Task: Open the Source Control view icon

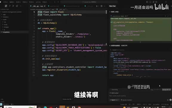Action: tap(13, 6)
